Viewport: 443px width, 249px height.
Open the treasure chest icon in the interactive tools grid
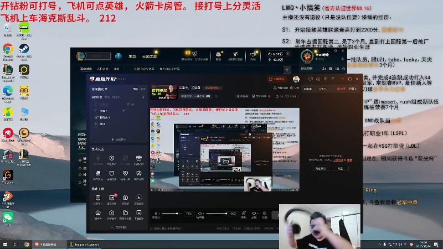click(x=139, y=158)
